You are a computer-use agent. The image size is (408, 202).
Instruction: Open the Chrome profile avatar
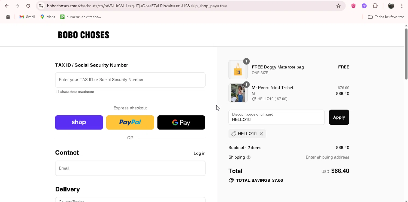(391, 6)
